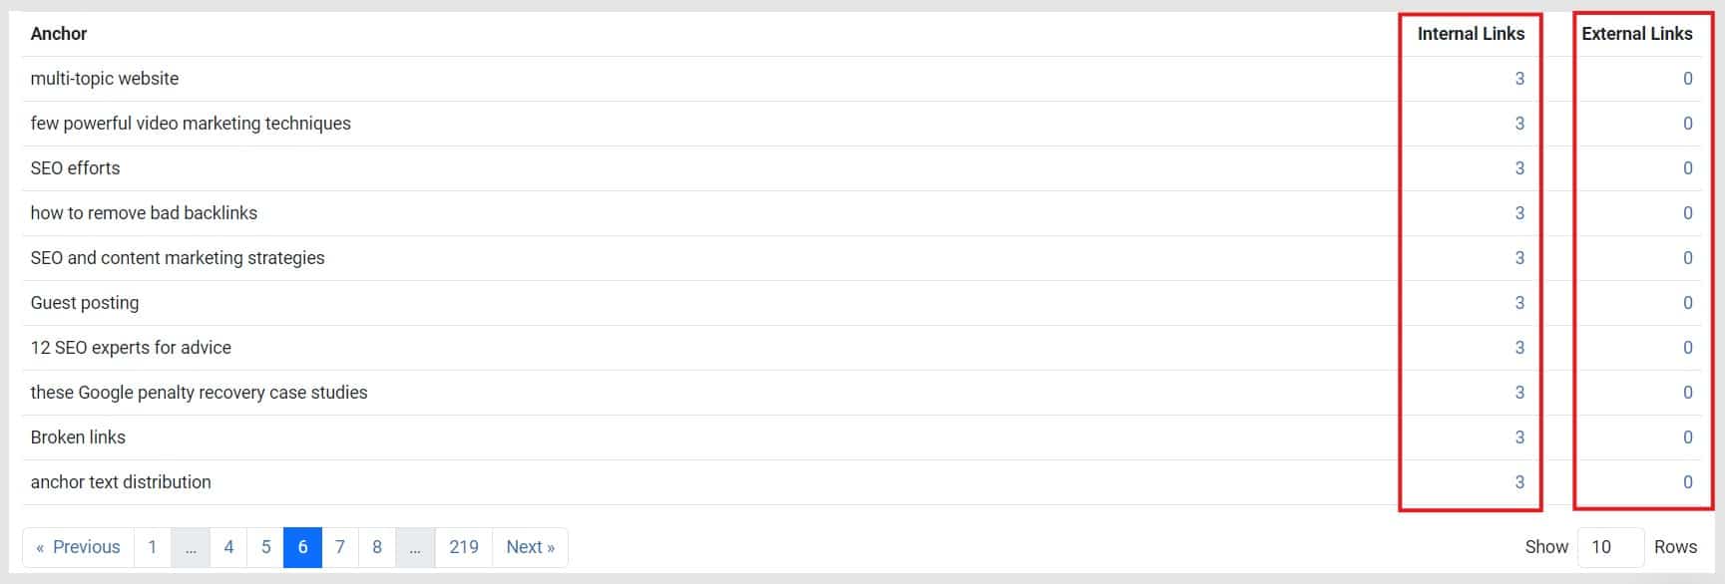
Task: Click internal links count for Broken links
Action: (1519, 438)
